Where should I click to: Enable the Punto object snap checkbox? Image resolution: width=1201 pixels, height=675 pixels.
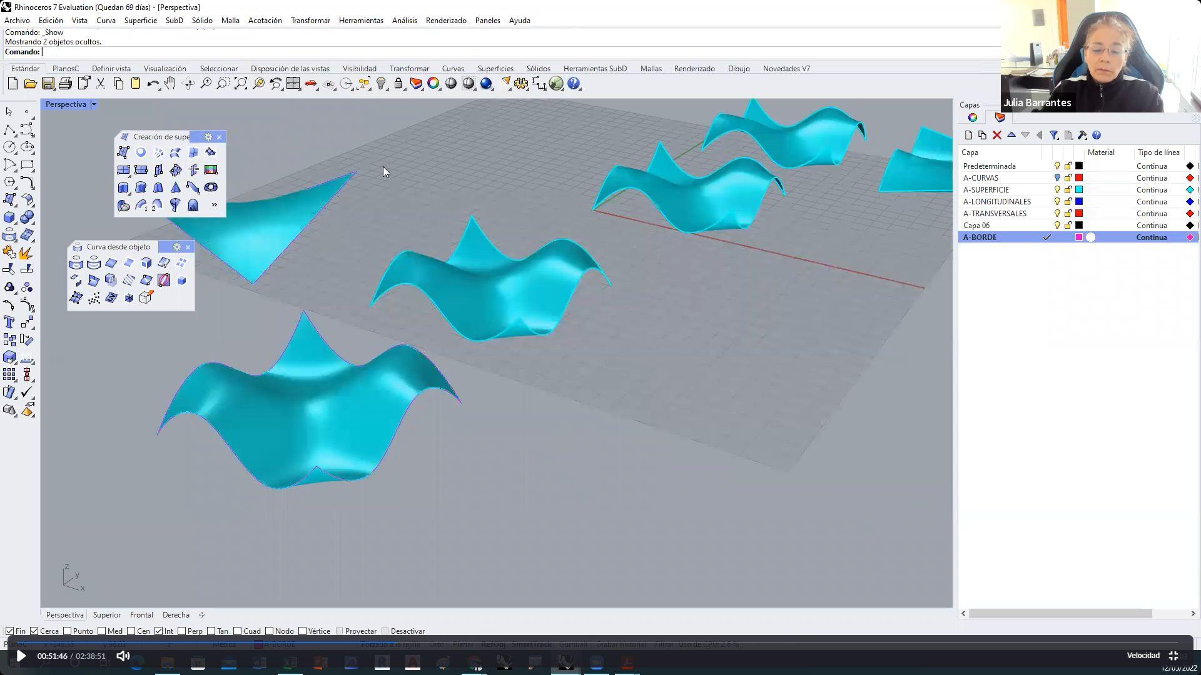coord(68,631)
